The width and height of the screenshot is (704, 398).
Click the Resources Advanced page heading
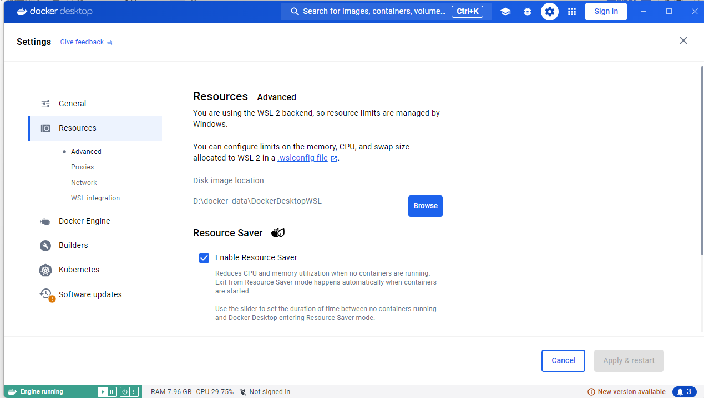245,97
